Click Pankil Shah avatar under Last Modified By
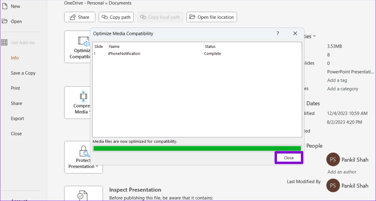The image size is (376, 201). coord(333,185)
